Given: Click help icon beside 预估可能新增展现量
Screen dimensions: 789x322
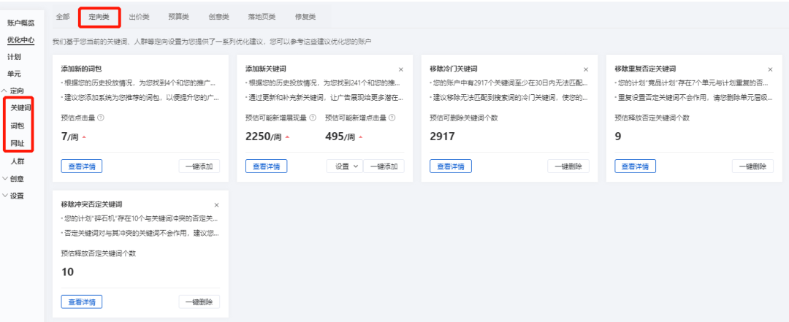Looking at the screenshot, I should tap(313, 118).
